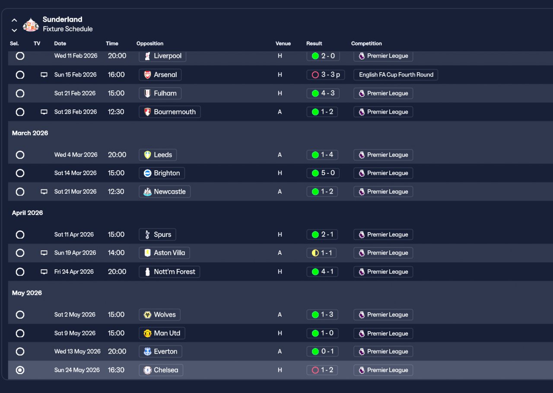Click the Sunderland club name heading
The image size is (553, 393).
(62, 19)
